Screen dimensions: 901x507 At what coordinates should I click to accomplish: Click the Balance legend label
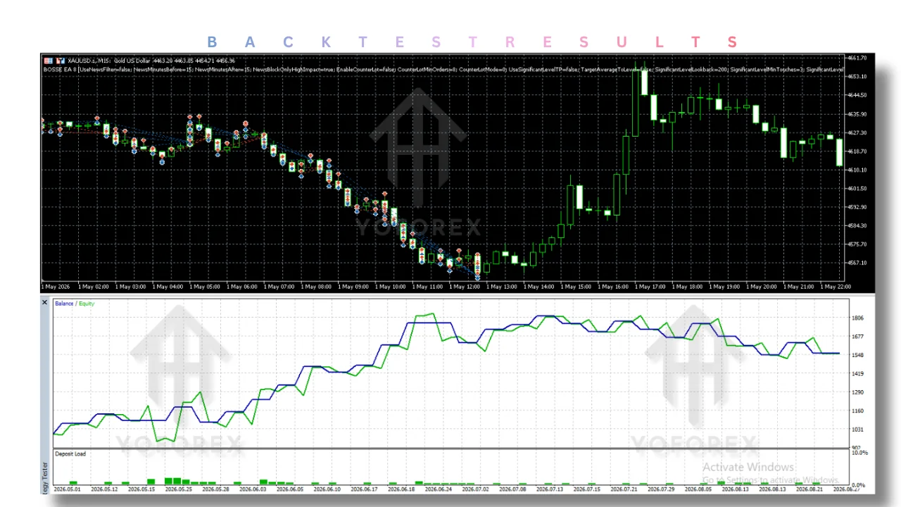[x=64, y=303]
